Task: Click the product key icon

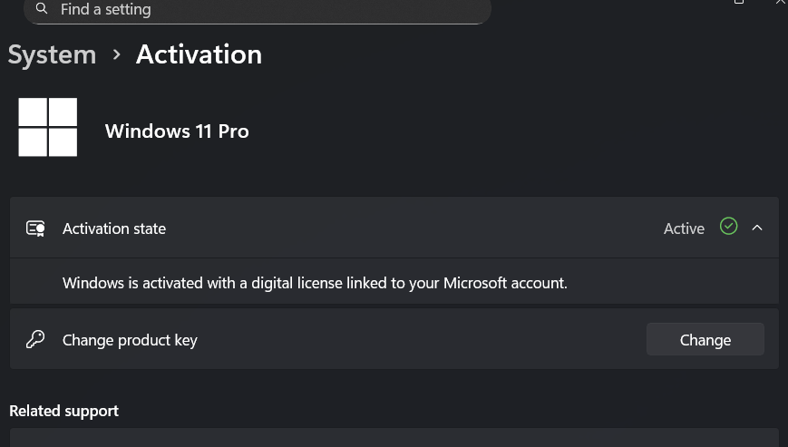Action: click(35, 340)
